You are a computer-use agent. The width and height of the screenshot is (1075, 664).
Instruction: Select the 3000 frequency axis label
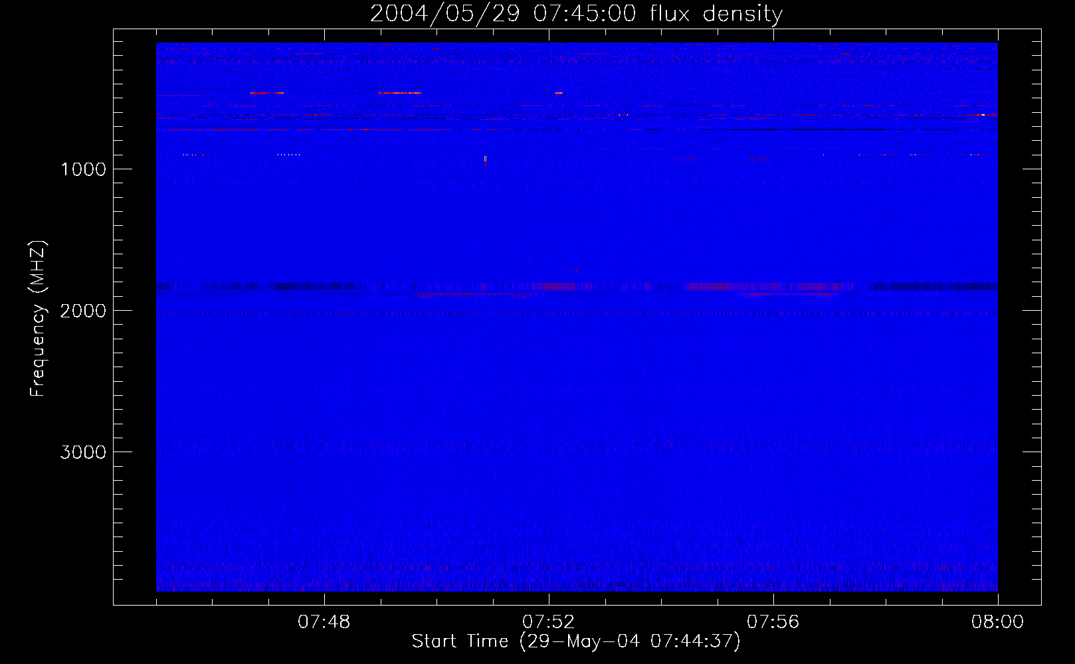[83, 452]
